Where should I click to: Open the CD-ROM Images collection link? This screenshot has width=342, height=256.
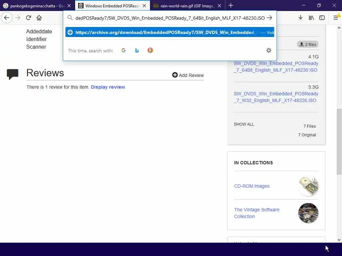pos(252,186)
